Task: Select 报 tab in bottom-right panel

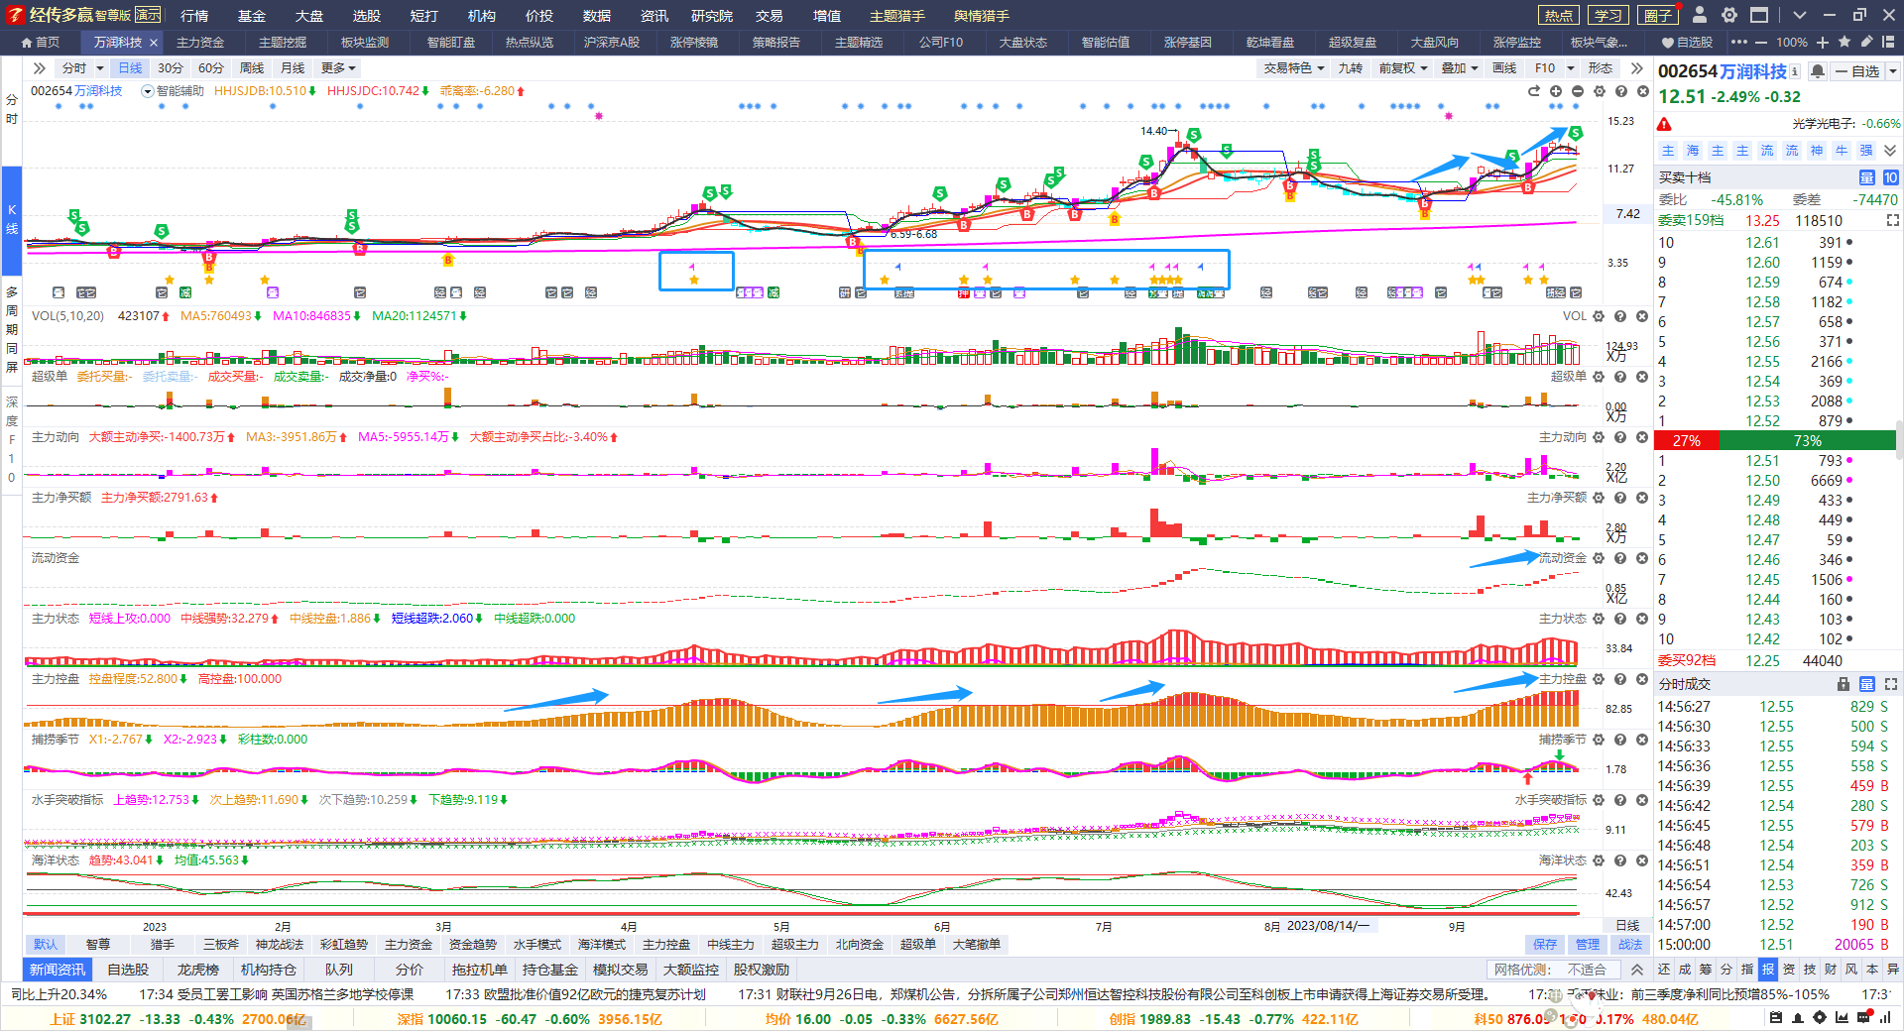Action: [x=1767, y=970]
